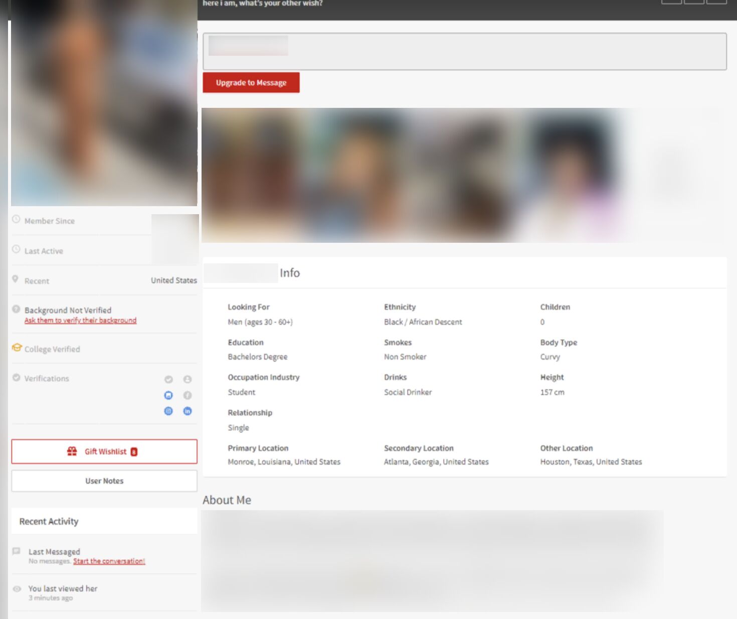The image size is (737, 619).
Task: Click the LinkedIn verification icon
Action: (188, 411)
